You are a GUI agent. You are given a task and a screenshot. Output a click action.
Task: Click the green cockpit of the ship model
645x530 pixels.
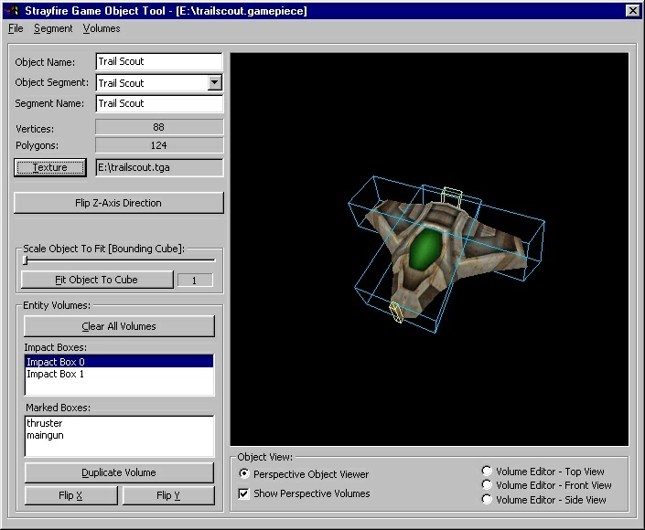[x=425, y=249]
